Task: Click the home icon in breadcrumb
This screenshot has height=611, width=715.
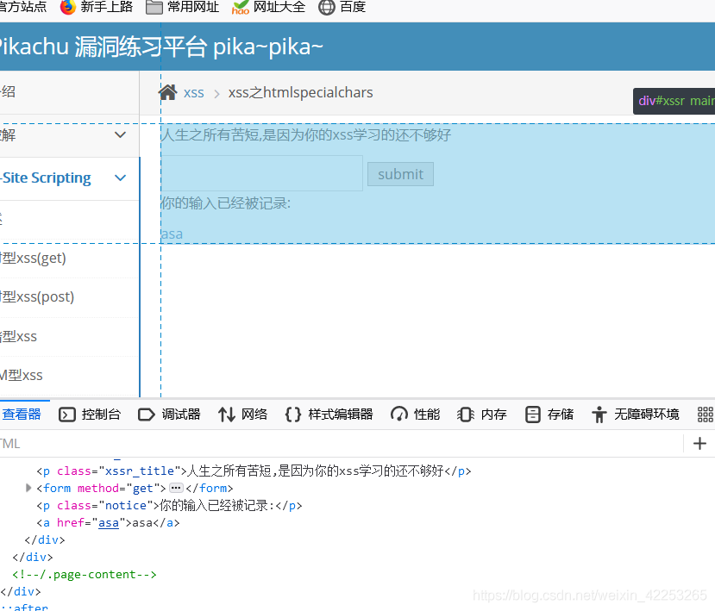Action: point(168,92)
